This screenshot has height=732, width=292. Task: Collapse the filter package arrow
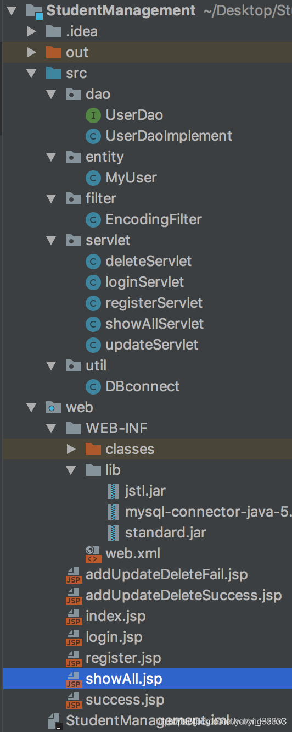click(x=51, y=198)
